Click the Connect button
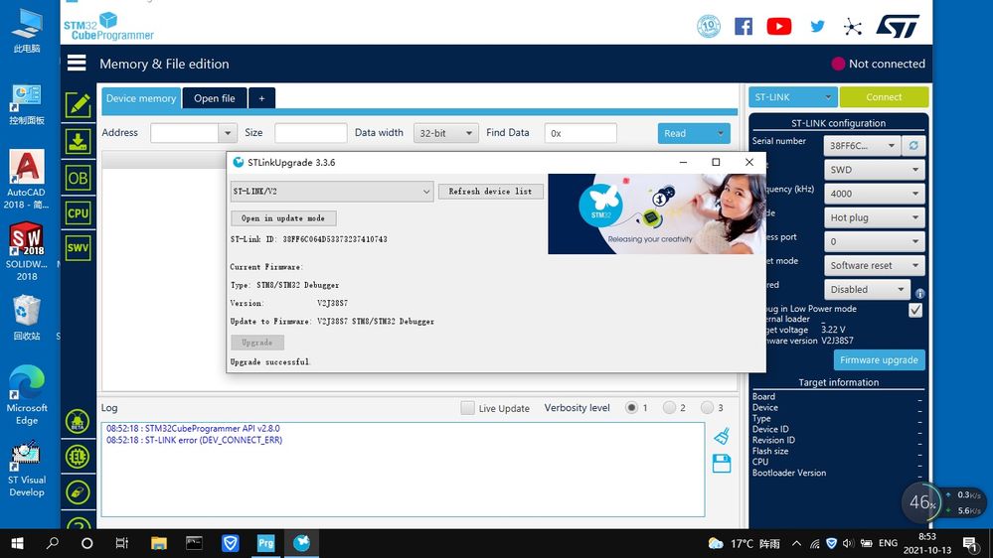 coord(884,96)
